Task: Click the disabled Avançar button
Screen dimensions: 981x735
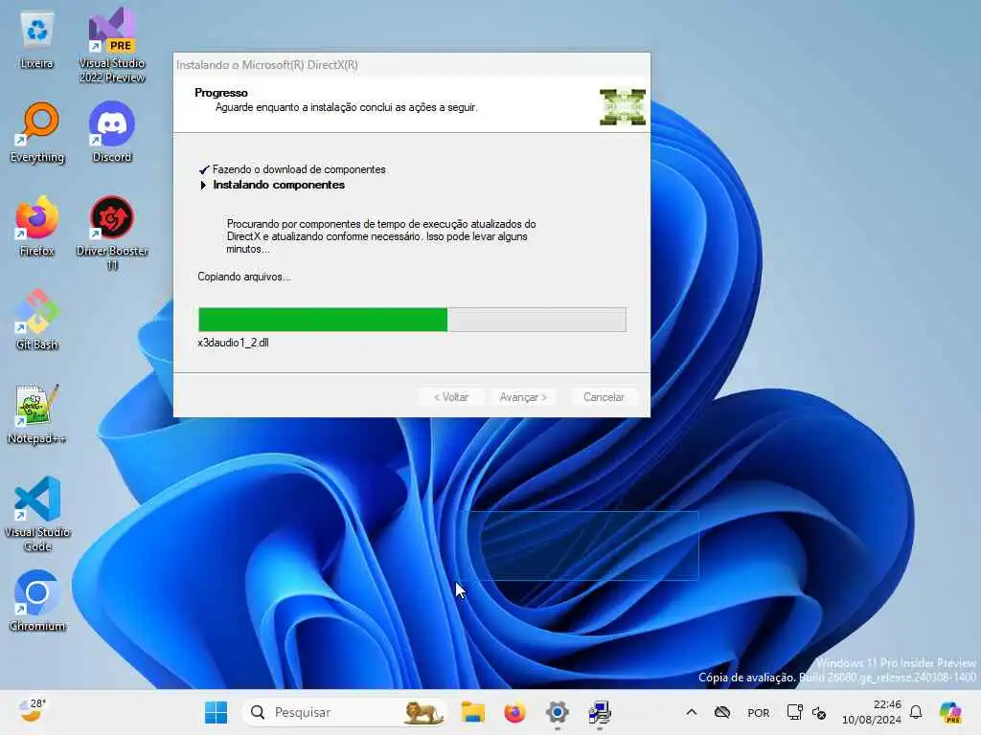Action: click(523, 397)
